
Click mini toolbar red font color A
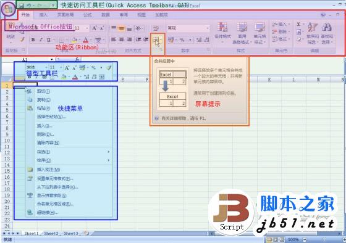(x=75, y=76)
